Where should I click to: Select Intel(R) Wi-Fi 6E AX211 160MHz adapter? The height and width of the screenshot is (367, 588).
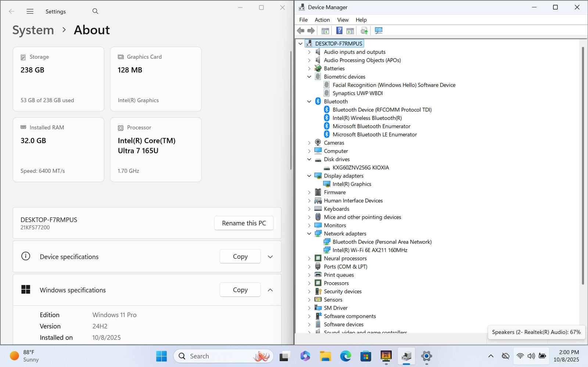[x=370, y=250]
